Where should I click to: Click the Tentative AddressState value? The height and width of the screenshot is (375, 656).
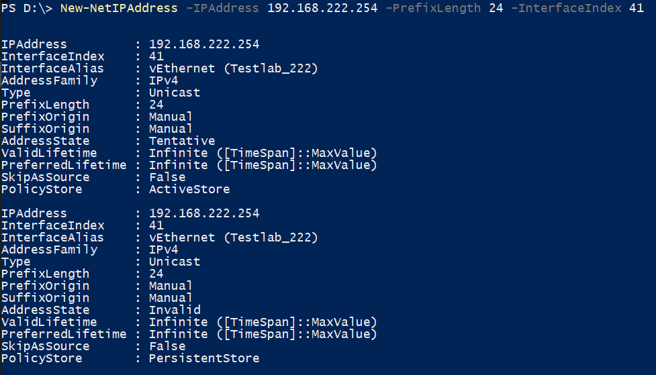[182, 140]
